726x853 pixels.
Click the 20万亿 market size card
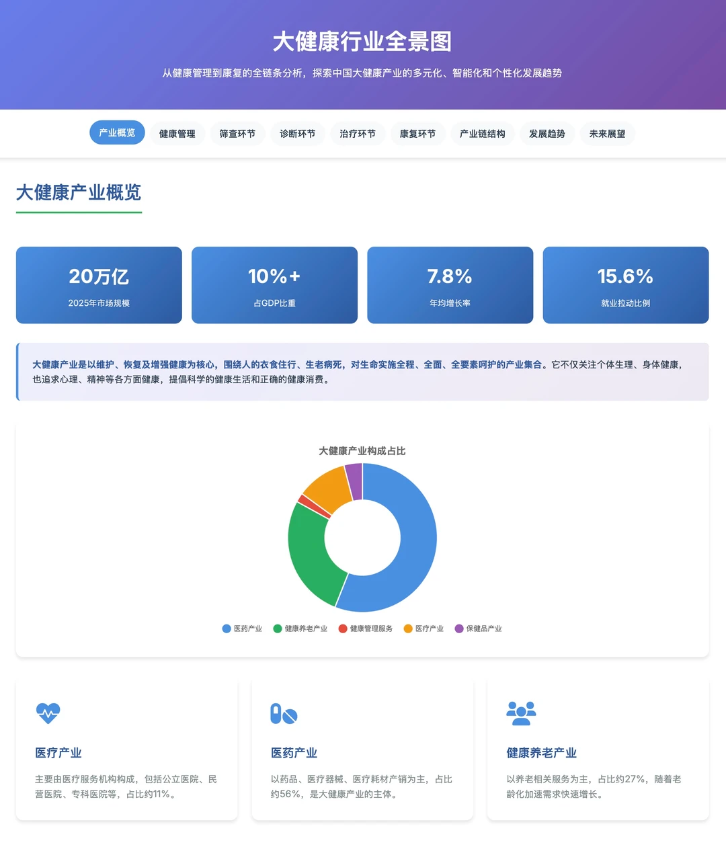click(x=98, y=284)
